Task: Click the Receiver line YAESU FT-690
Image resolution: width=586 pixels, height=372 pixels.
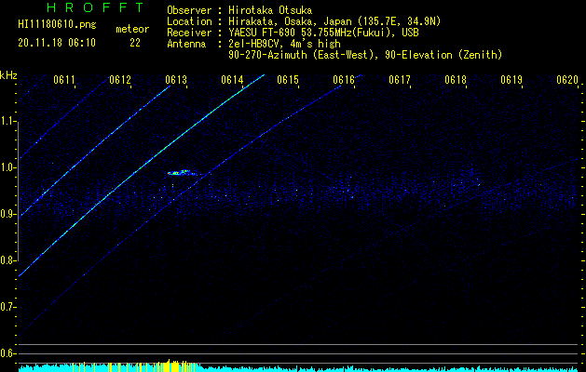Action: [x=293, y=33]
